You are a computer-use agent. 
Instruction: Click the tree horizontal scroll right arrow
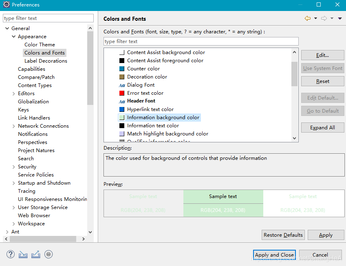pyautogui.click(x=84, y=239)
